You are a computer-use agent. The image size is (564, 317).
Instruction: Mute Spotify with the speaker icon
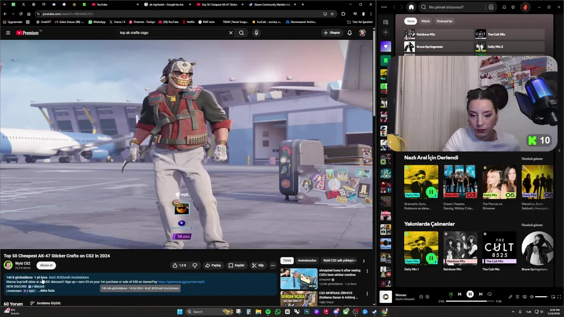click(x=531, y=297)
